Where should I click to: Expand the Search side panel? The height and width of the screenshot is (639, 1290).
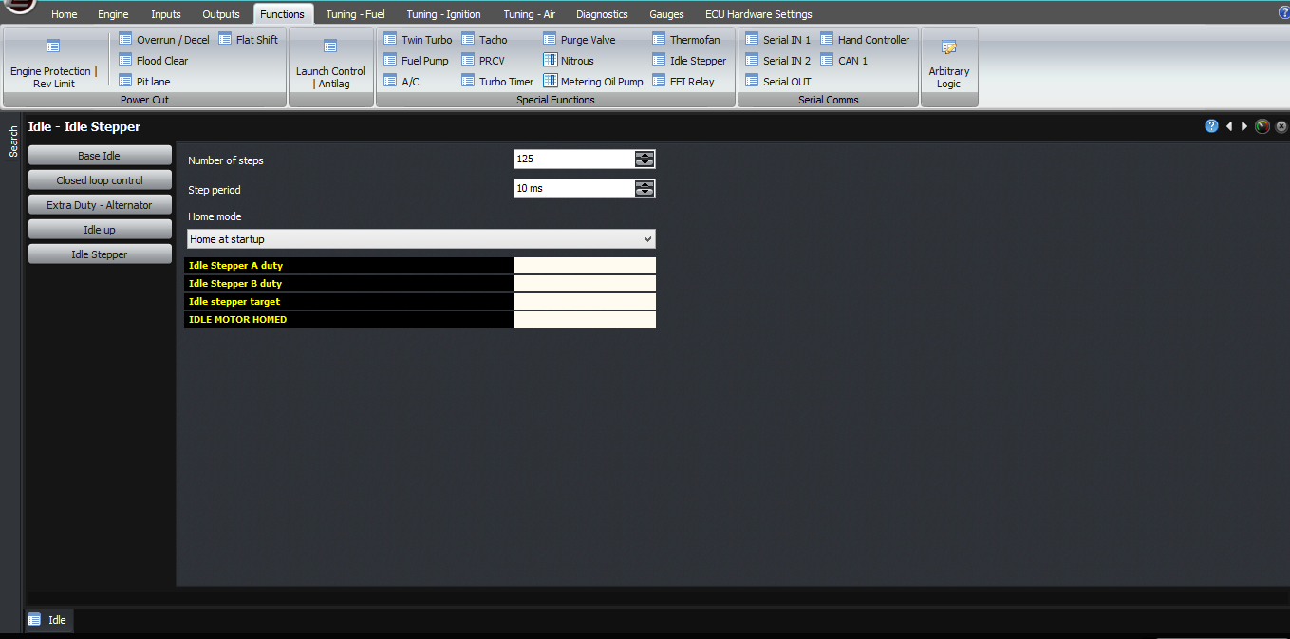coord(13,141)
